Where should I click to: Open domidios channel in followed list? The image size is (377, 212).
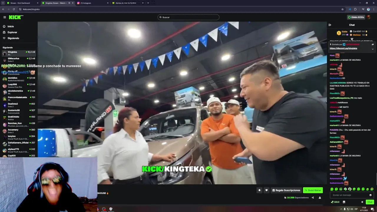click(19, 79)
